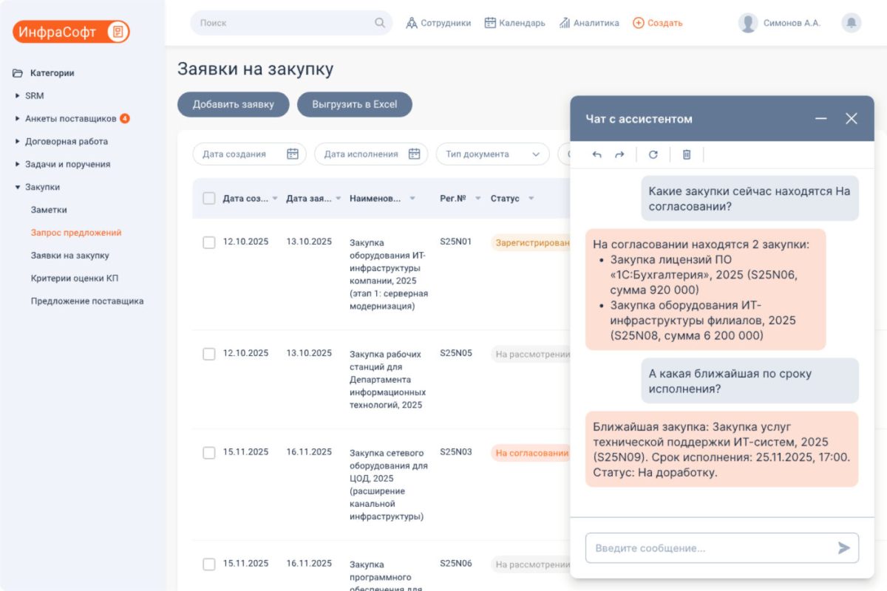Minimize the assistant chat panel

tap(820, 119)
